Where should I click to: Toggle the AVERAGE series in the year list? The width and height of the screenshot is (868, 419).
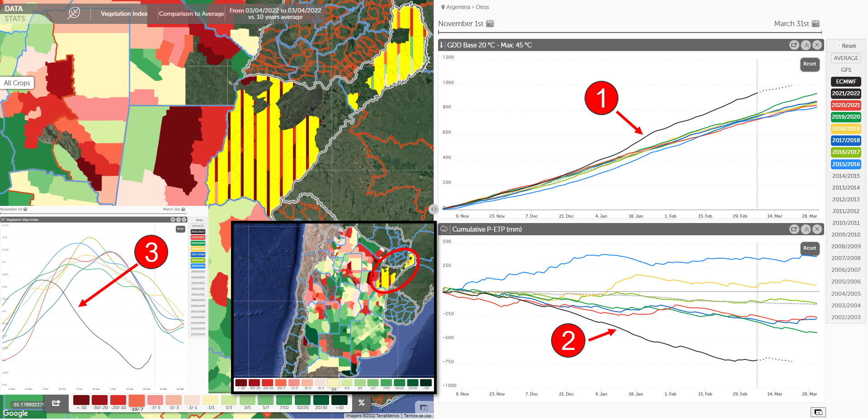(846, 58)
